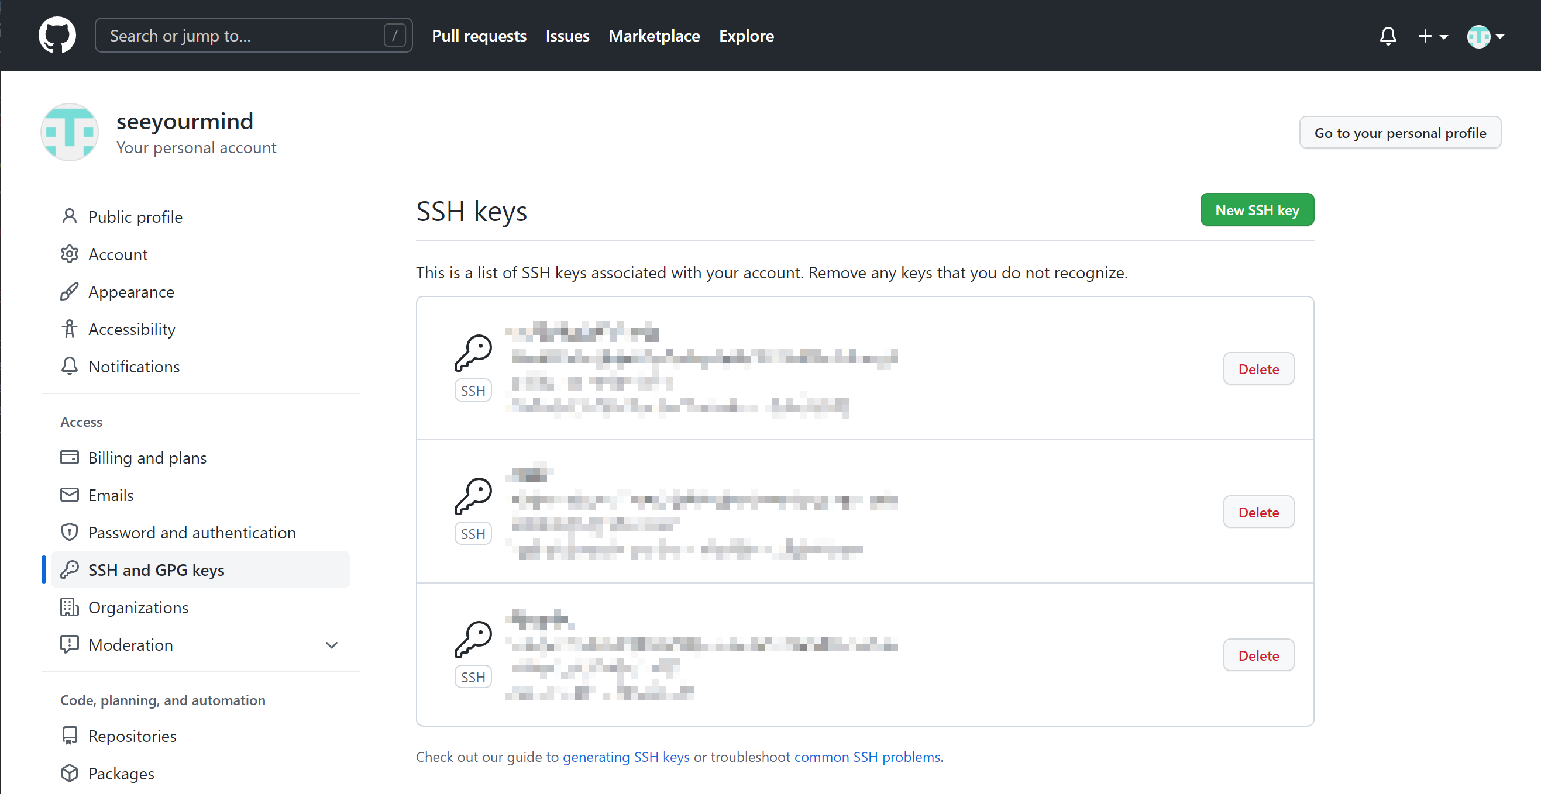Click the New SSH key button
The width and height of the screenshot is (1541, 794).
1256,210
